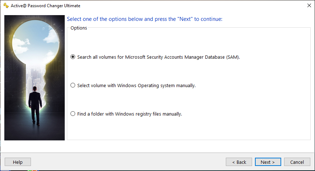Image resolution: width=315 pixels, height=171 pixels.
Task: Click the text label about SAM database search
Action: 158,57
